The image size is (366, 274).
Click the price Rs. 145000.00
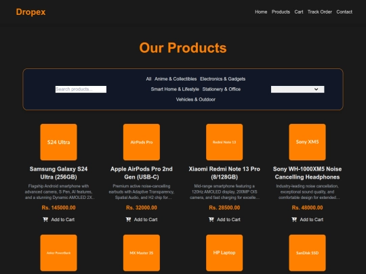58,208
